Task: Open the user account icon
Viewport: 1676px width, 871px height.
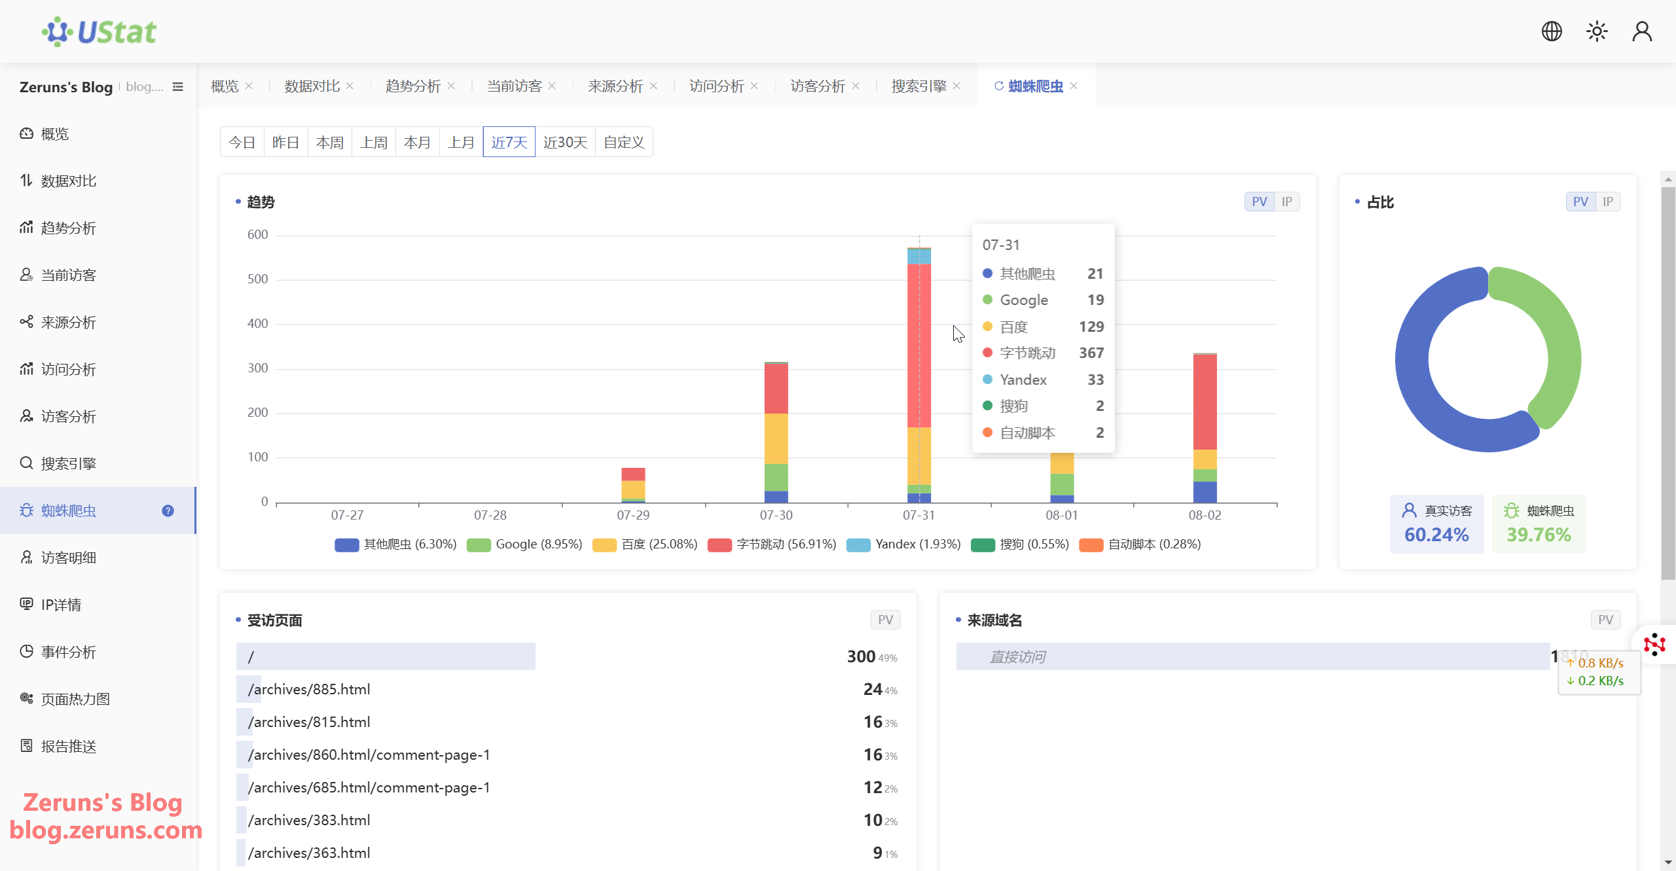Action: click(1642, 31)
